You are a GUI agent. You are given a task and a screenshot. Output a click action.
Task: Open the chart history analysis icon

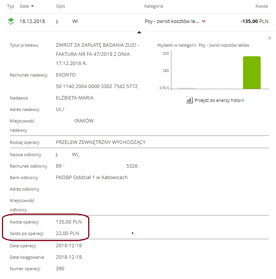(x=189, y=100)
